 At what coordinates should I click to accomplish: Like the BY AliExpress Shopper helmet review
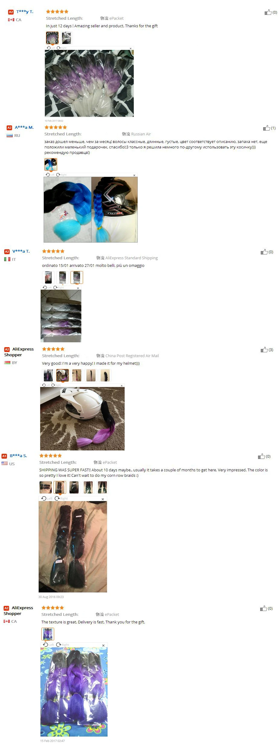click(x=264, y=350)
